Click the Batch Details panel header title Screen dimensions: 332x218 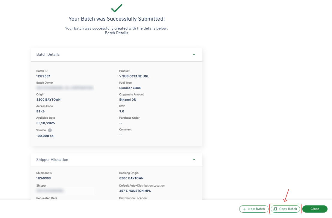coord(48,54)
